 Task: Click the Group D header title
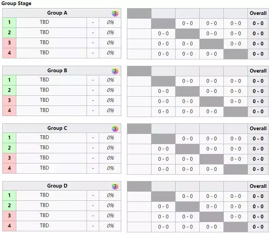(x=57, y=186)
